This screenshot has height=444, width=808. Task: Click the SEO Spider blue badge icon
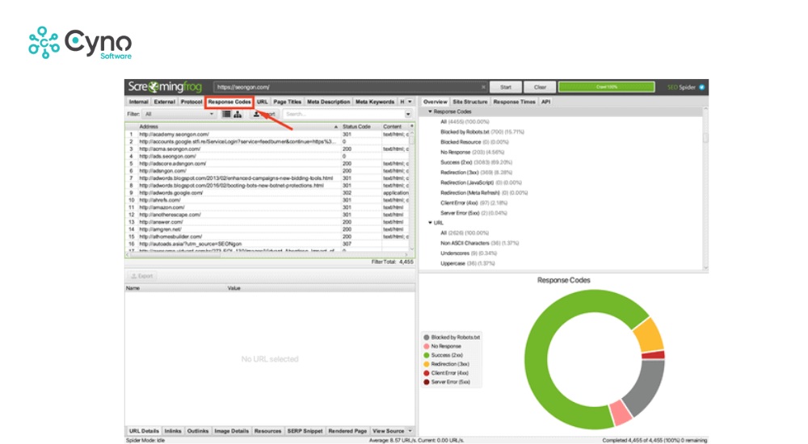(701, 87)
